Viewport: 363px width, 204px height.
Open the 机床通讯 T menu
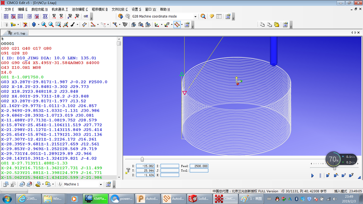tap(60, 9)
